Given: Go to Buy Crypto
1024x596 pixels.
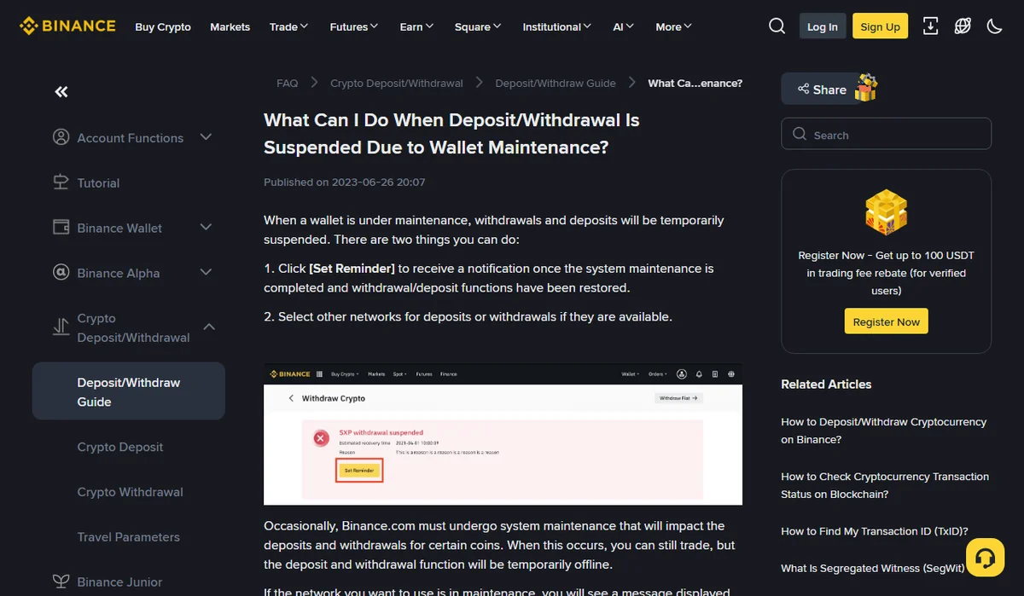Looking at the screenshot, I should 163,26.
